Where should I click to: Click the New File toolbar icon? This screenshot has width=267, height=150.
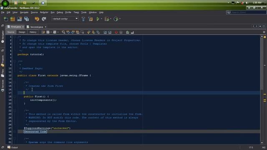[x=5, y=19]
